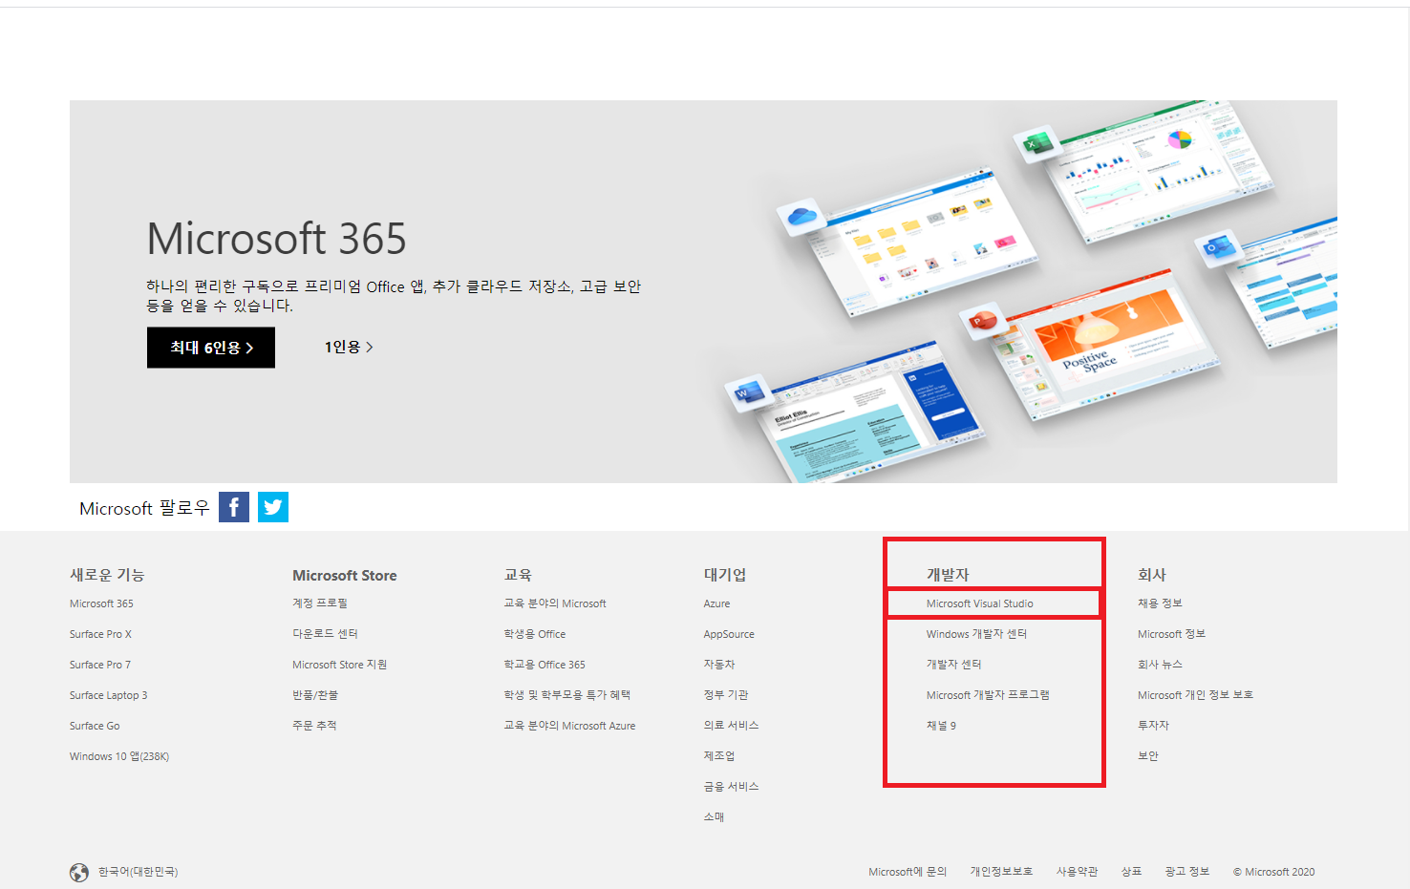Viewport: 1410px width, 889px height.
Task: Open 학생용 Office link
Action: click(535, 634)
